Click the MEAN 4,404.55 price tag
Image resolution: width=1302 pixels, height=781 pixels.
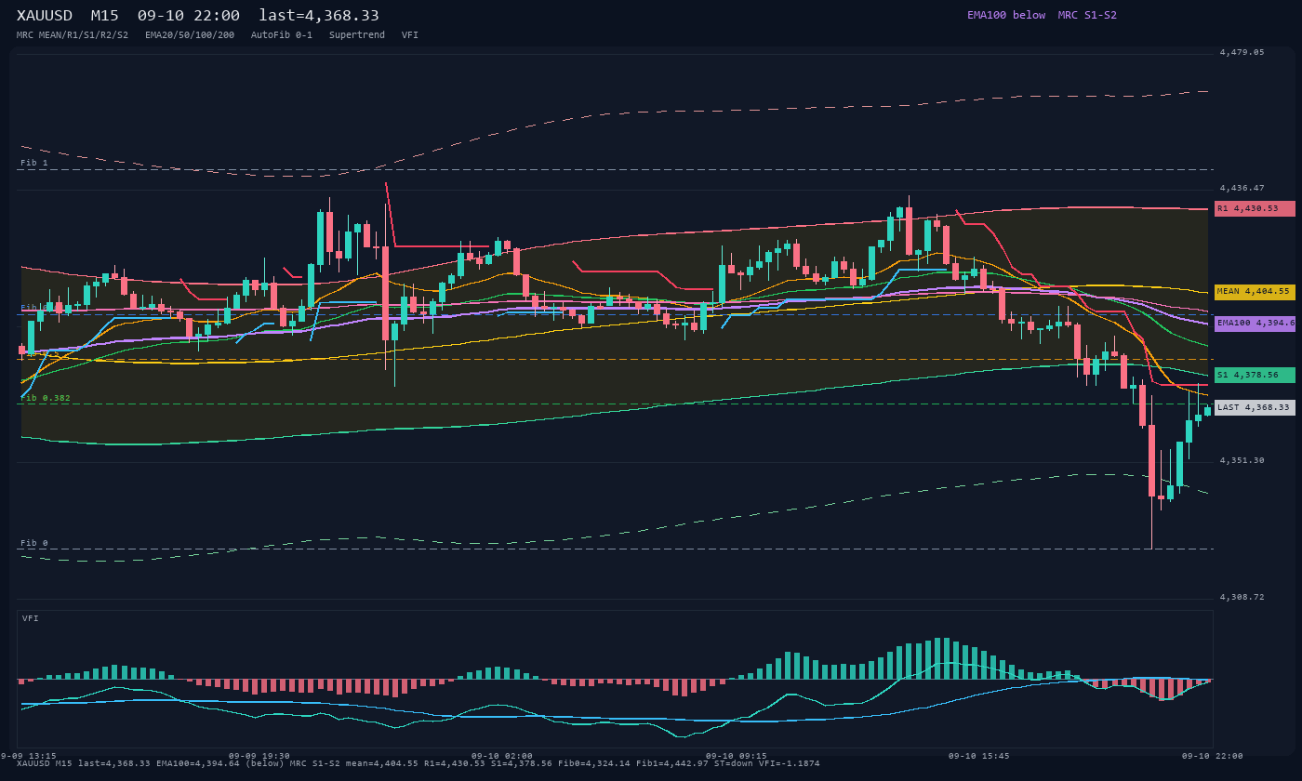(x=1255, y=292)
